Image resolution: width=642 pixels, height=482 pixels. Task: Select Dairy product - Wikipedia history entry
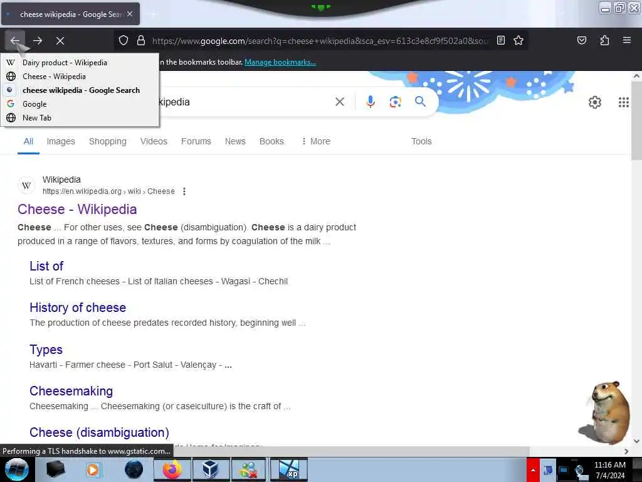[x=80, y=63]
